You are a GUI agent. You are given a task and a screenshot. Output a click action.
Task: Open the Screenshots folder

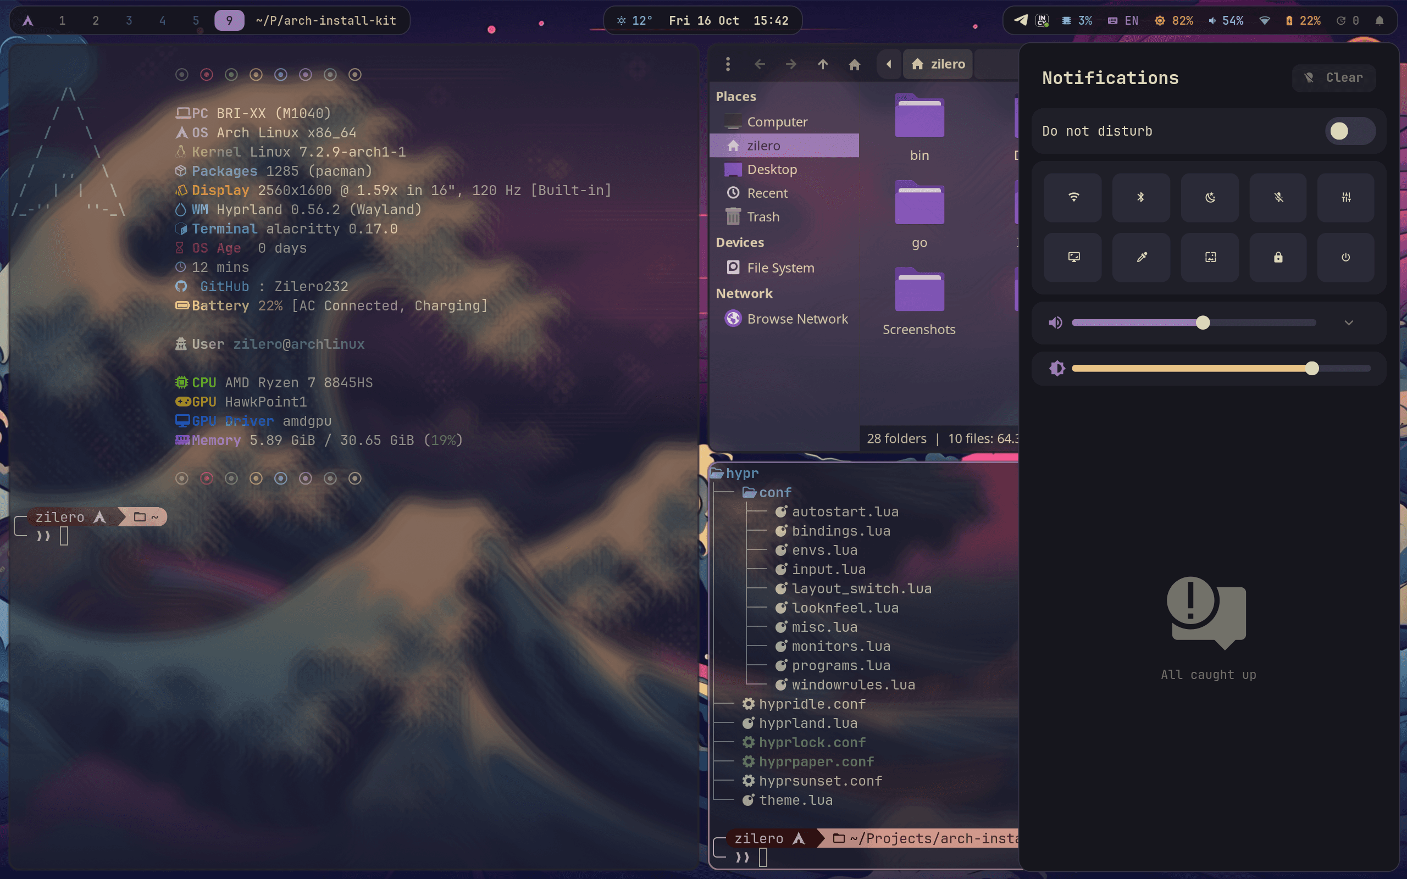point(919,302)
